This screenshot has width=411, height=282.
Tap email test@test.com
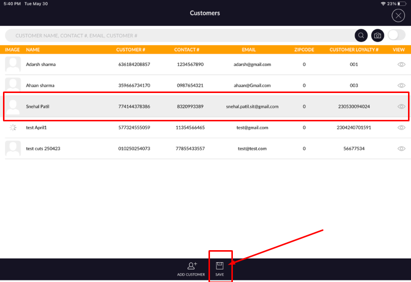coord(252,149)
